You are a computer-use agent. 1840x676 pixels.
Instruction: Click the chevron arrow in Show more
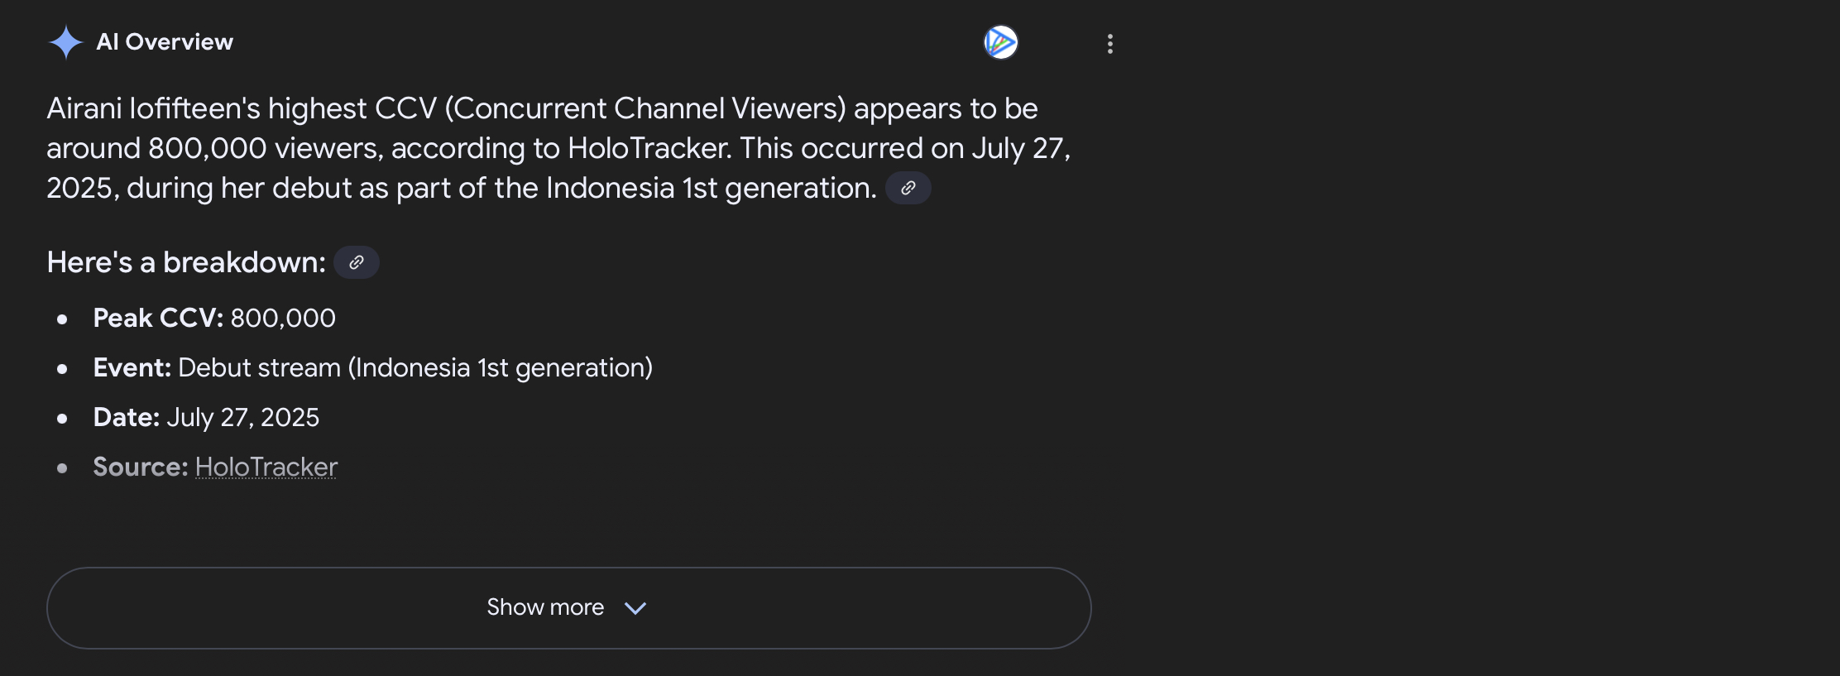(635, 608)
